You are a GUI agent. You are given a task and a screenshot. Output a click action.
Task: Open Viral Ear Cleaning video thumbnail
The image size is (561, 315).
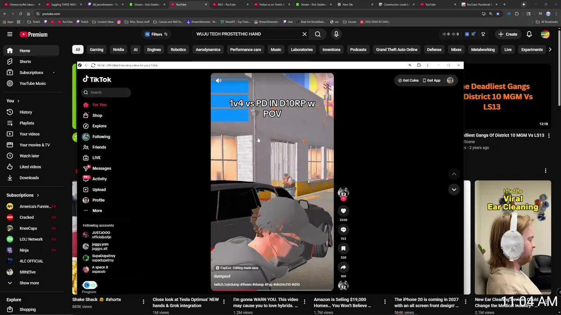point(513,237)
